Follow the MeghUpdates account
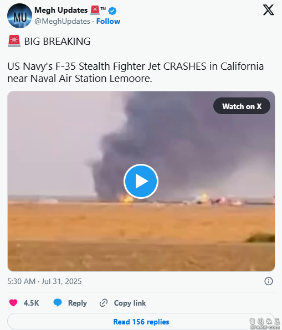Image resolution: width=282 pixels, height=330 pixels. pyautogui.click(x=108, y=21)
